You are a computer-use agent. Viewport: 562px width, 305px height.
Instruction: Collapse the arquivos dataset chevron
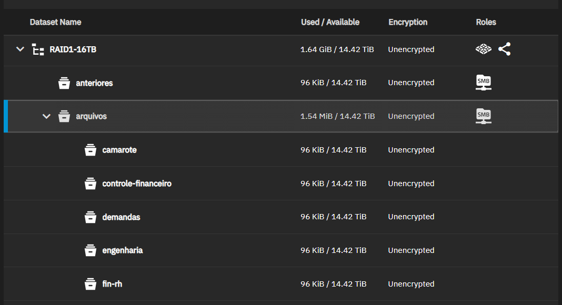tap(46, 116)
